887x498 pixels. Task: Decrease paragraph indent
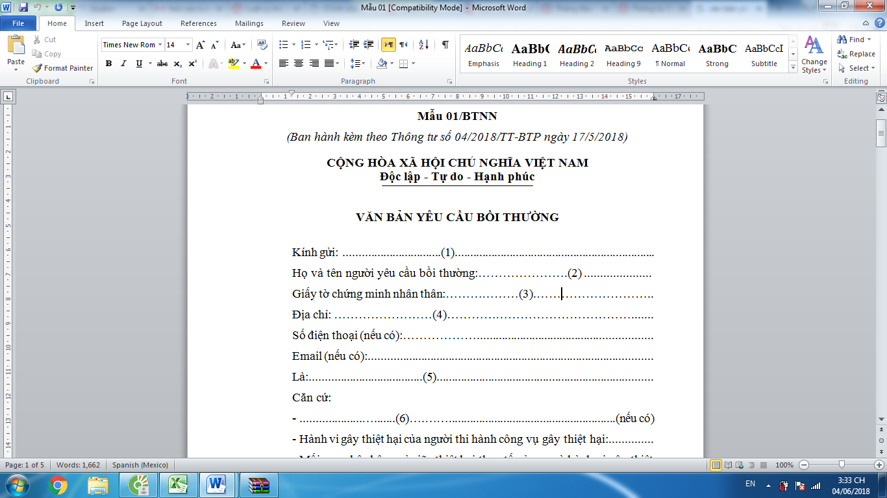pos(354,45)
